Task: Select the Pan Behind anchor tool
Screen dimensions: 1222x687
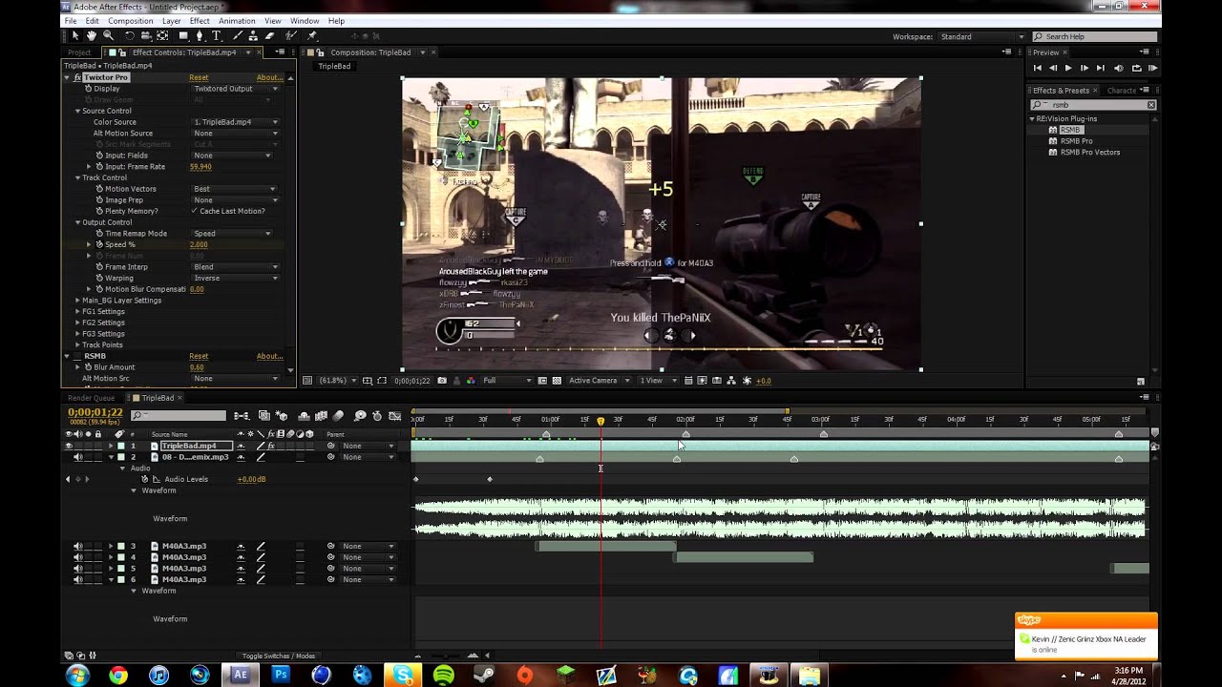Action: click(x=162, y=36)
